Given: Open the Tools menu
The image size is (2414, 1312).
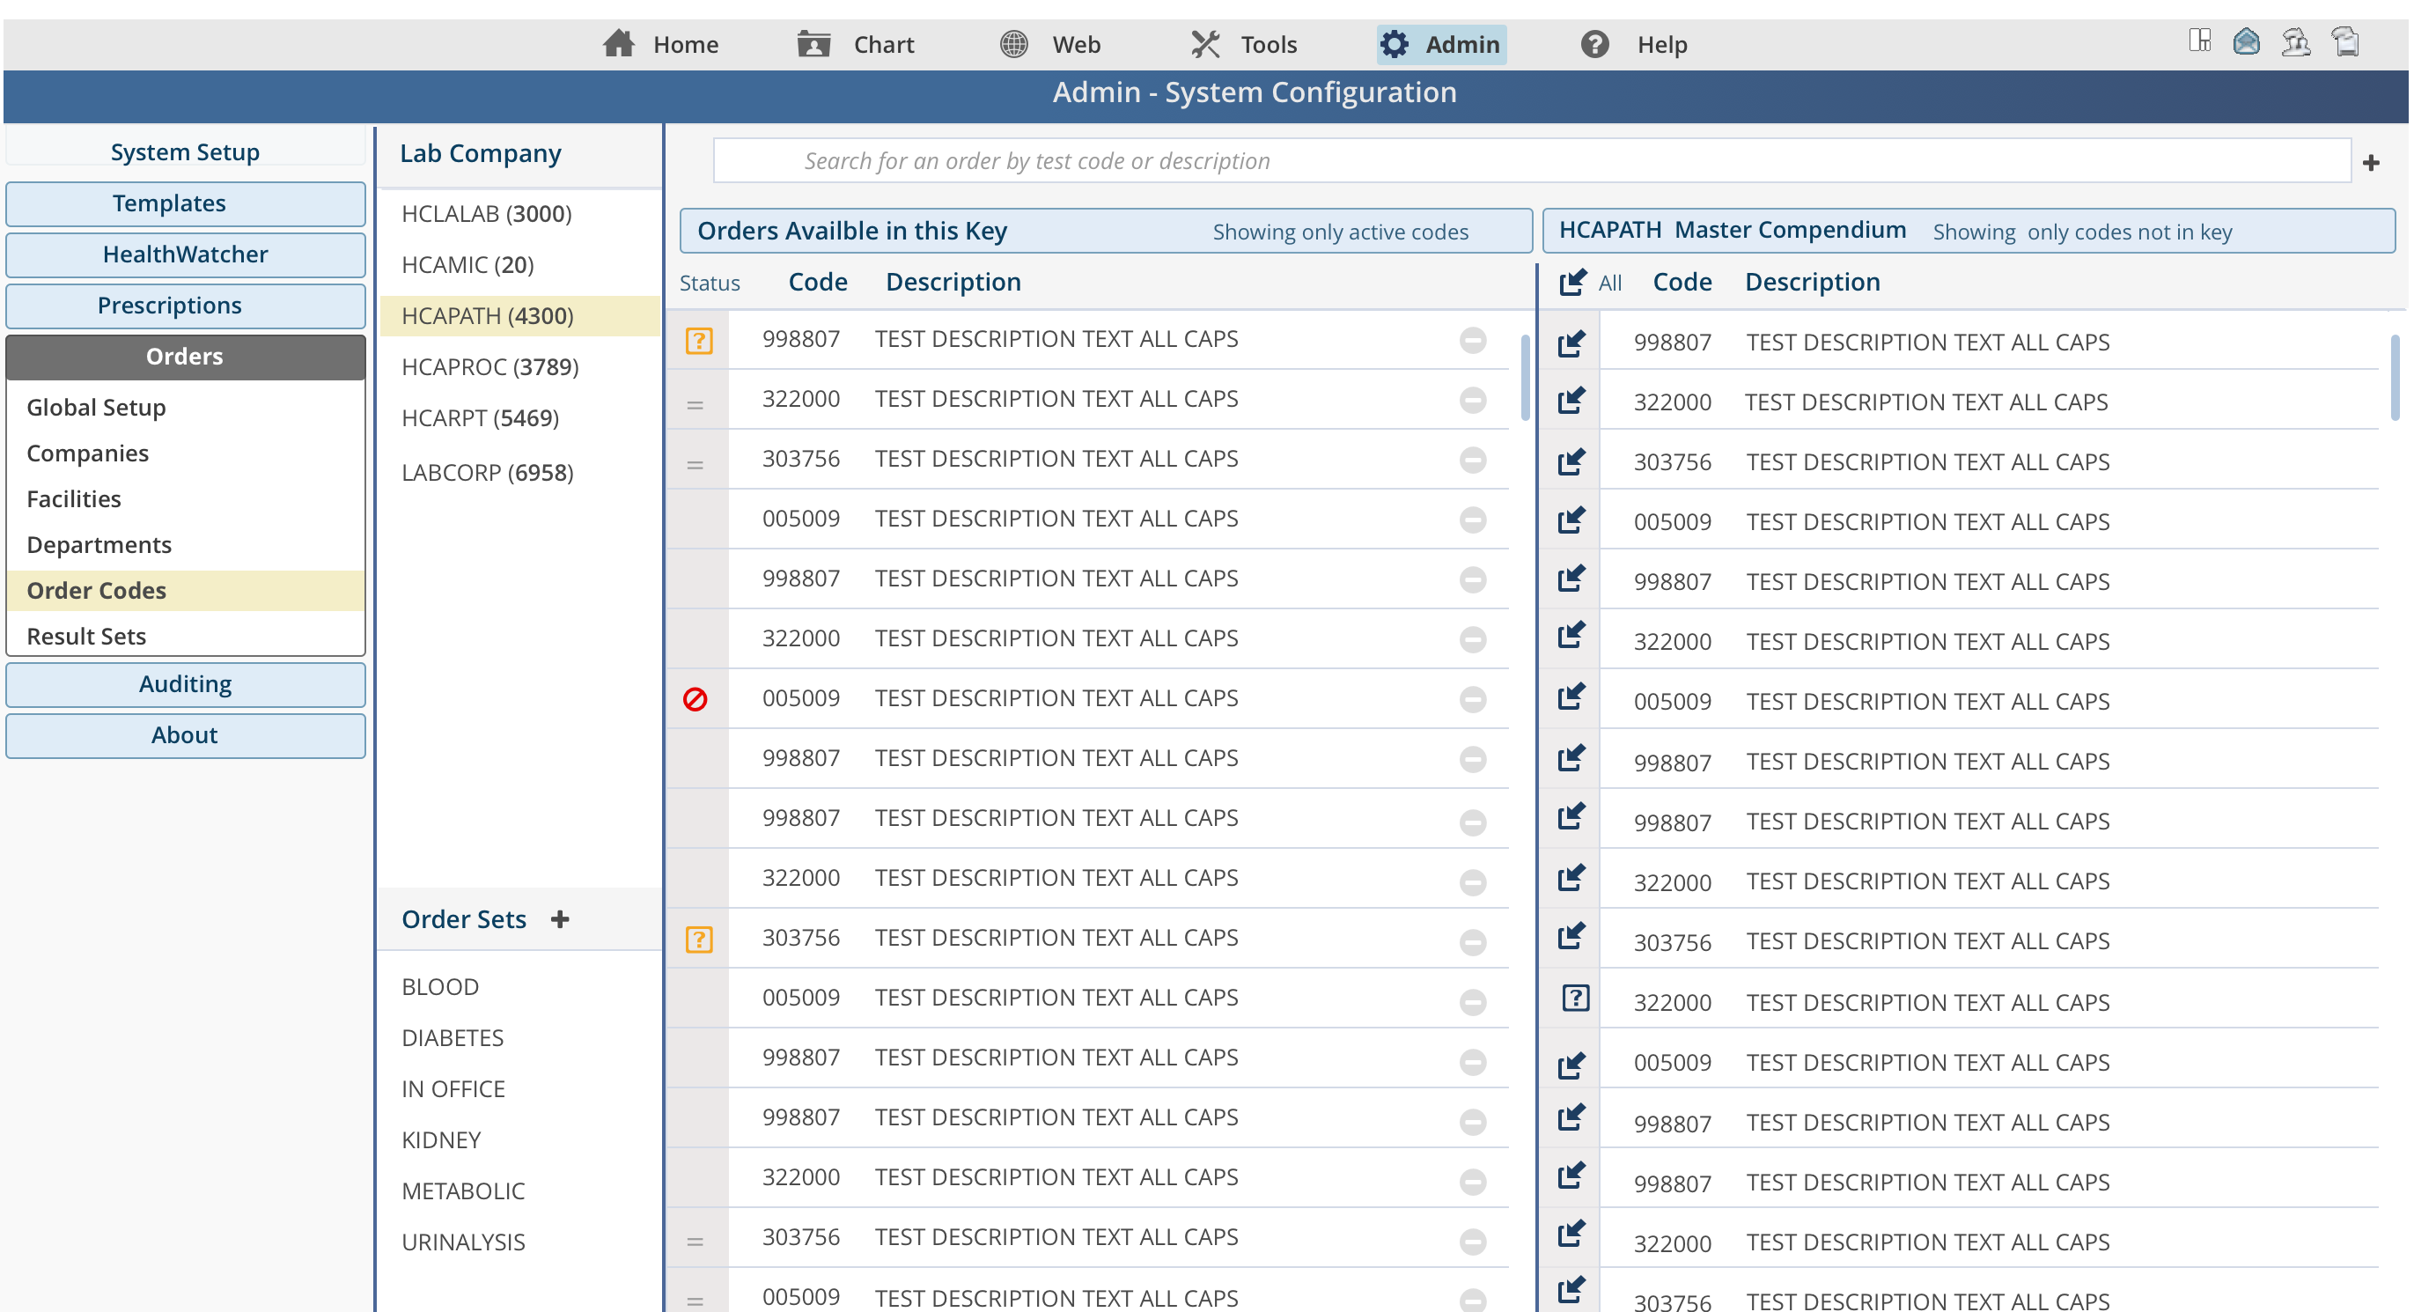Looking at the screenshot, I should click(x=1244, y=44).
